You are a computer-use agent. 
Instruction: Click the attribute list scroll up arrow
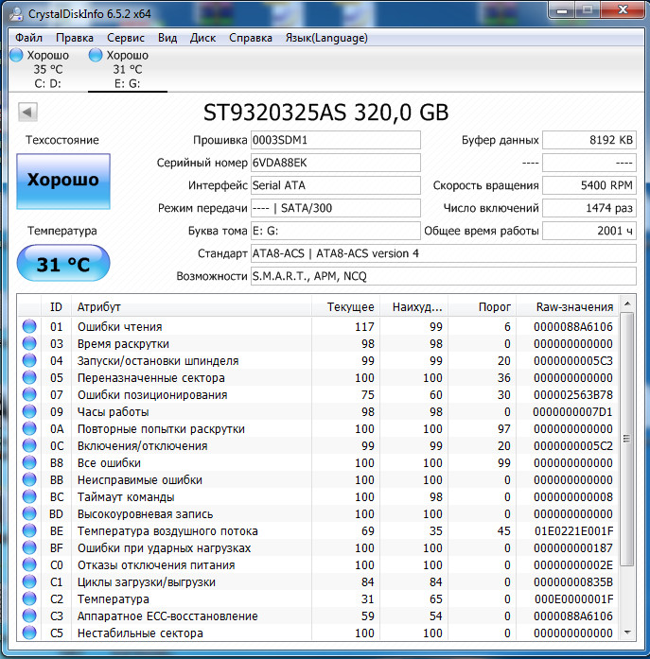(627, 303)
